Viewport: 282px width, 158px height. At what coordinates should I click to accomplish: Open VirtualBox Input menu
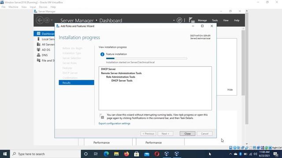click(33, 7)
